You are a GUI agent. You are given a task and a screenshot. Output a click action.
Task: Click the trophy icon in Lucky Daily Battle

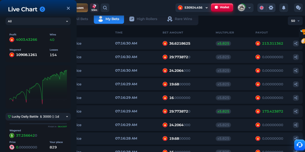pyautogui.click(x=9, y=117)
